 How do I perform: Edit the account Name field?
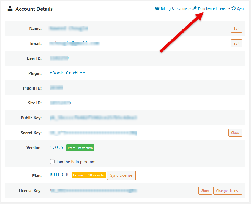236,28
